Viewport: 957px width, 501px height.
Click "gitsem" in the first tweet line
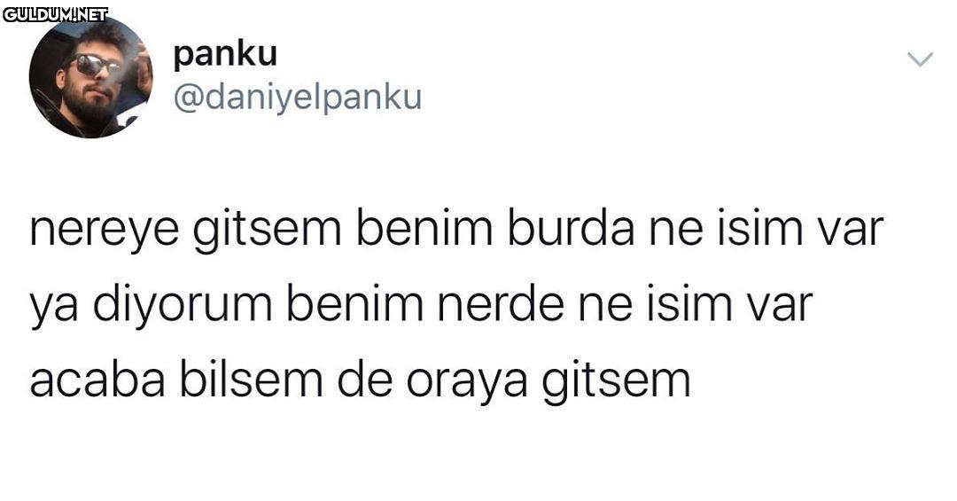coord(268,231)
